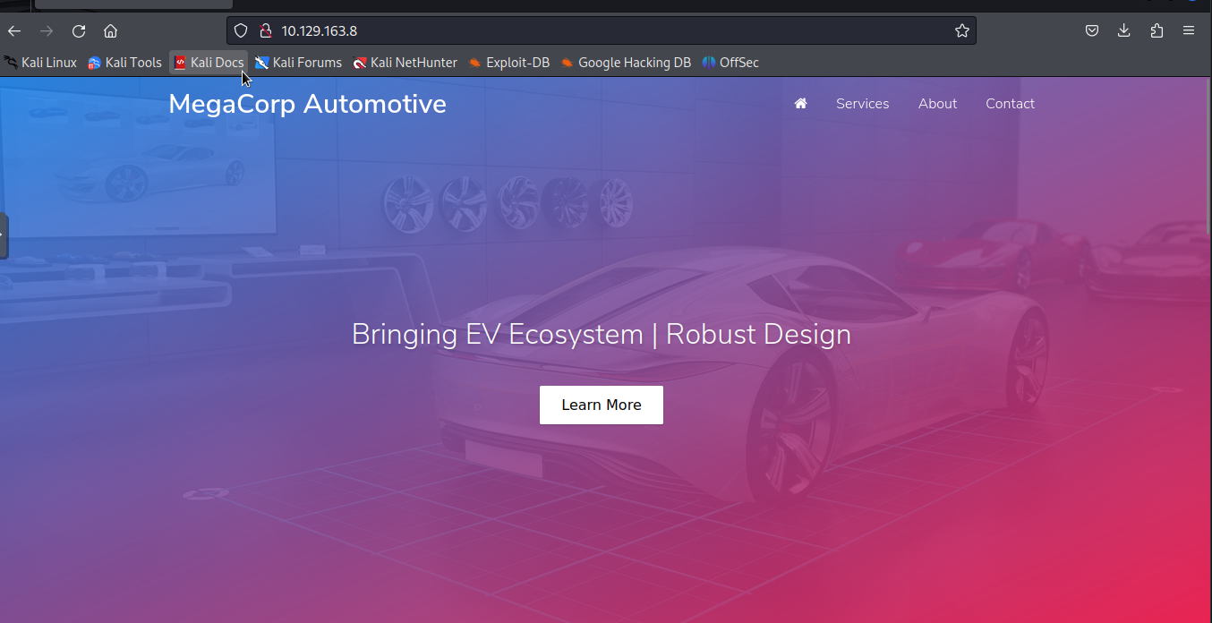Open the About navigation item
1212x623 pixels.
pyautogui.click(x=937, y=104)
